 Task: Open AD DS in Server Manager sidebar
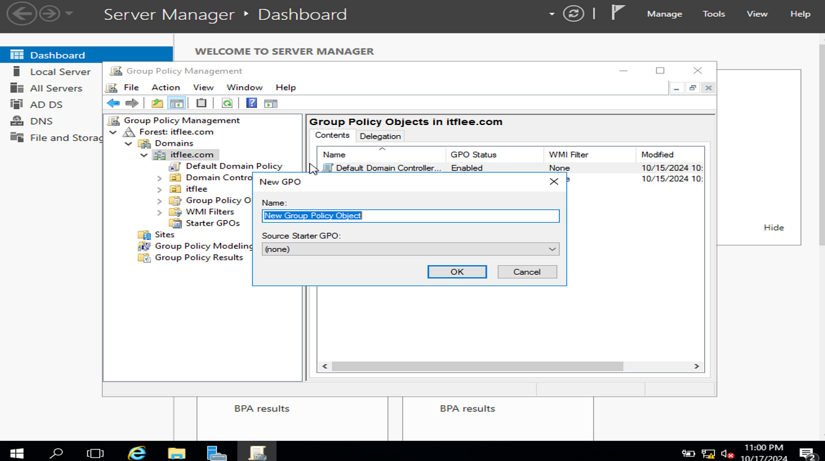(x=46, y=104)
